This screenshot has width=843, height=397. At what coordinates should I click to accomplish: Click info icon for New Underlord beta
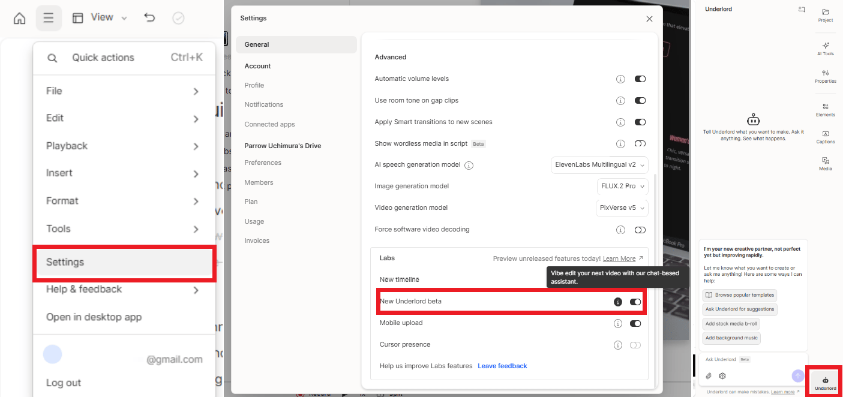(x=617, y=302)
